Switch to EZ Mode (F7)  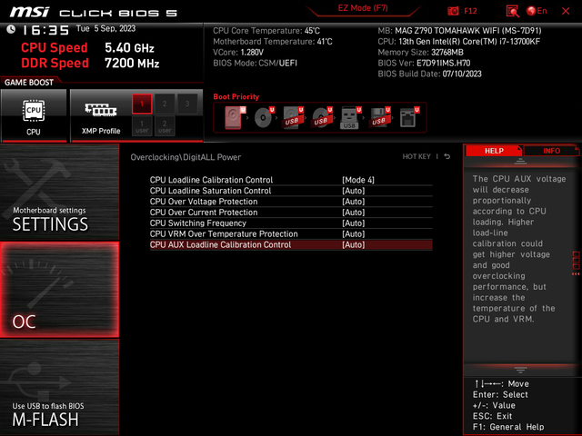(x=363, y=8)
